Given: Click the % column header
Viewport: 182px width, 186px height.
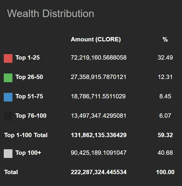Looking at the screenshot, I should [x=165, y=39].
